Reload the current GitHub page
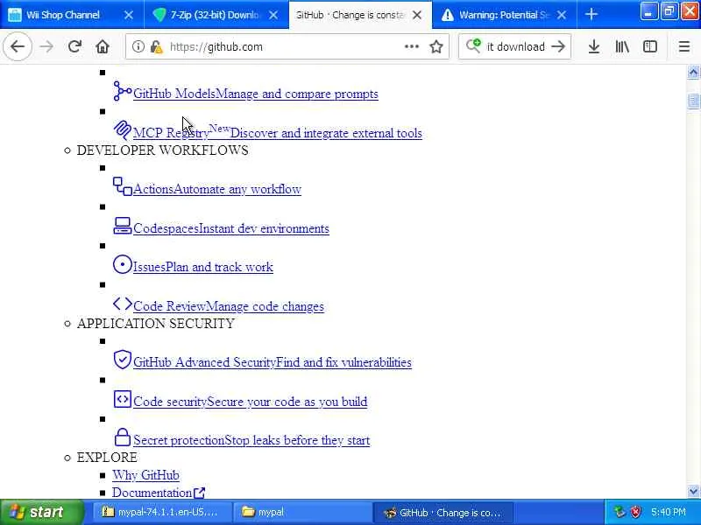 tap(74, 46)
